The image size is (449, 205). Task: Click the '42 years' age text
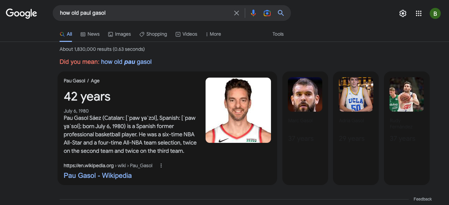pos(87,96)
